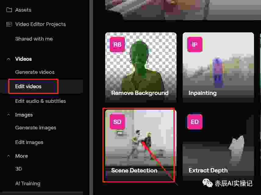
Task: Click the pink ED badge icon
Action: [195, 122]
